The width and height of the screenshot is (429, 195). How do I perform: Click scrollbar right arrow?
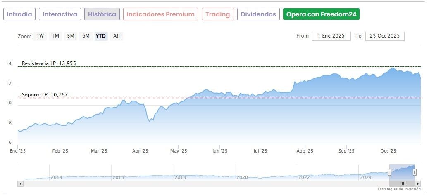coord(418,183)
